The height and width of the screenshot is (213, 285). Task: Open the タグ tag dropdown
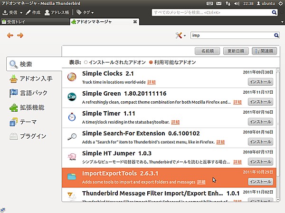click(x=85, y=12)
